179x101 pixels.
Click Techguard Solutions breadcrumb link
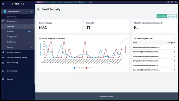[x=52, y=2]
